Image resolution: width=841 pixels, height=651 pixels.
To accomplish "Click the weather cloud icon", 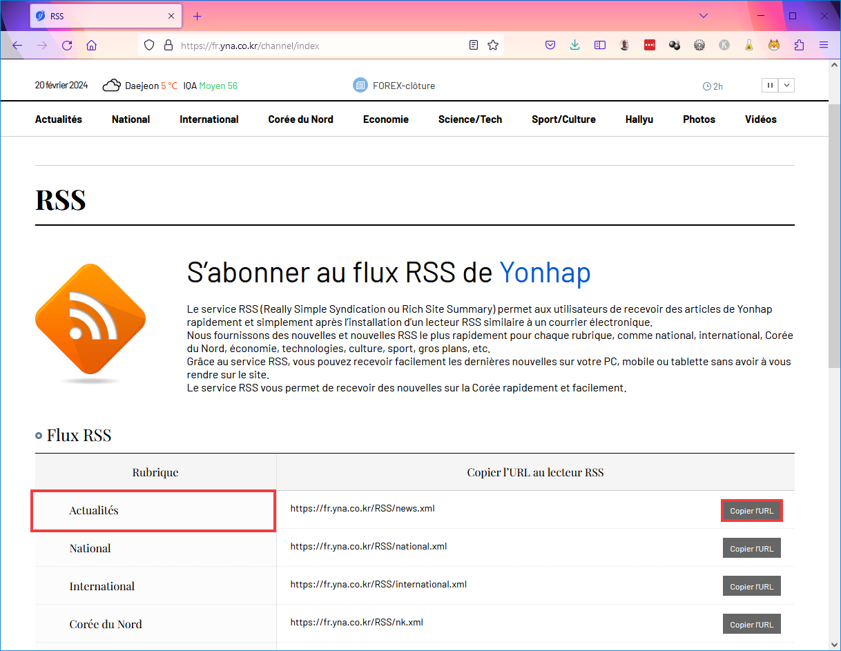I will click(111, 86).
